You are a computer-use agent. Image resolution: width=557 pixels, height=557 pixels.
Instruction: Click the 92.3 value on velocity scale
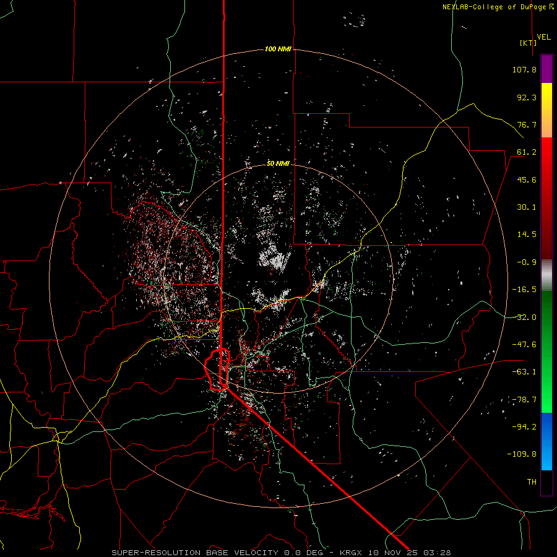coord(527,97)
